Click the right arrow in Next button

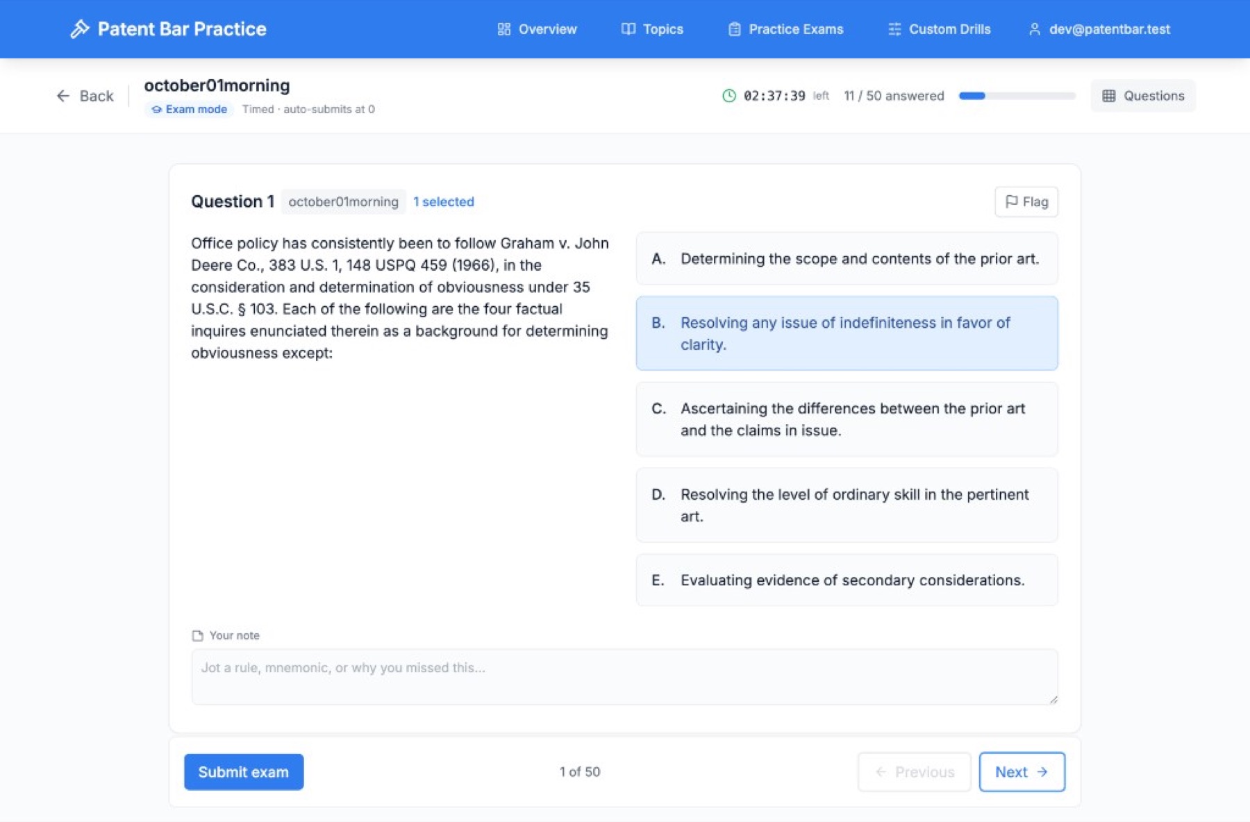(x=1042, y=772)
